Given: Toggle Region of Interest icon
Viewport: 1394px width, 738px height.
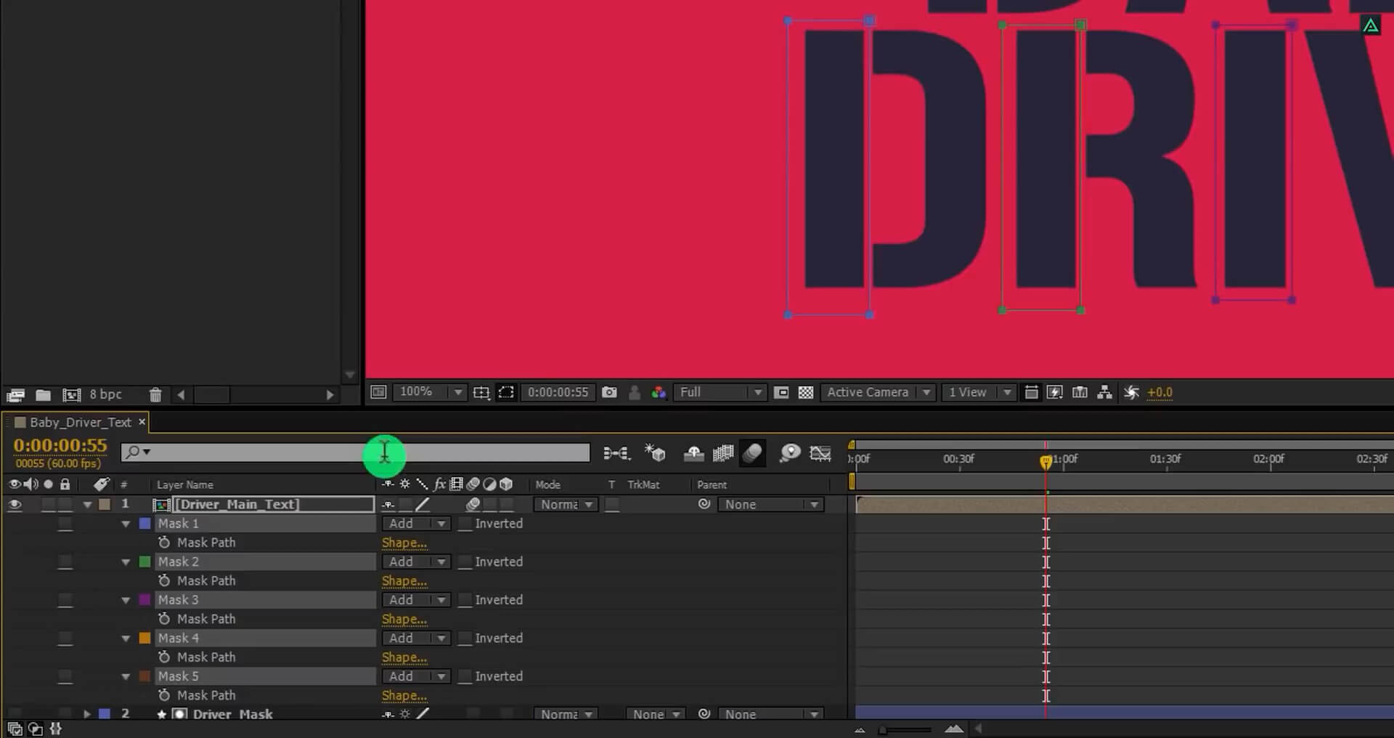Looking at the screenshot, I should (x=781, y=392).
